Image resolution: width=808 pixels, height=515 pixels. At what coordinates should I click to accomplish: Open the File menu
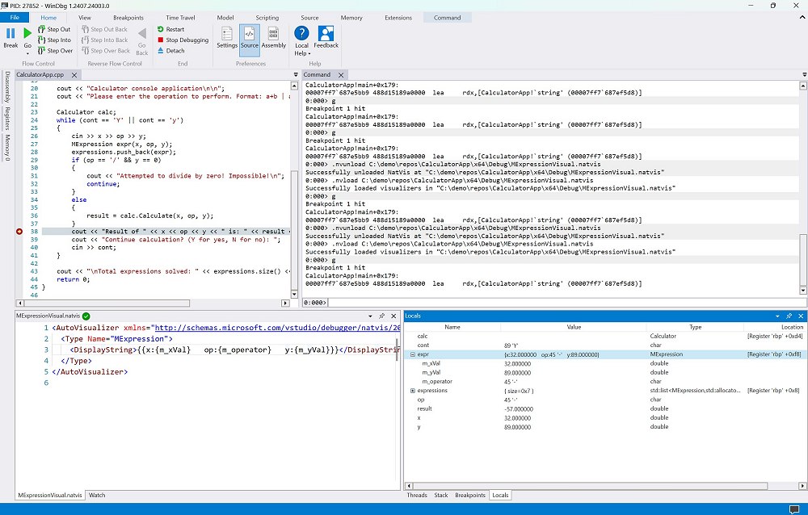[x=15, y=18]
